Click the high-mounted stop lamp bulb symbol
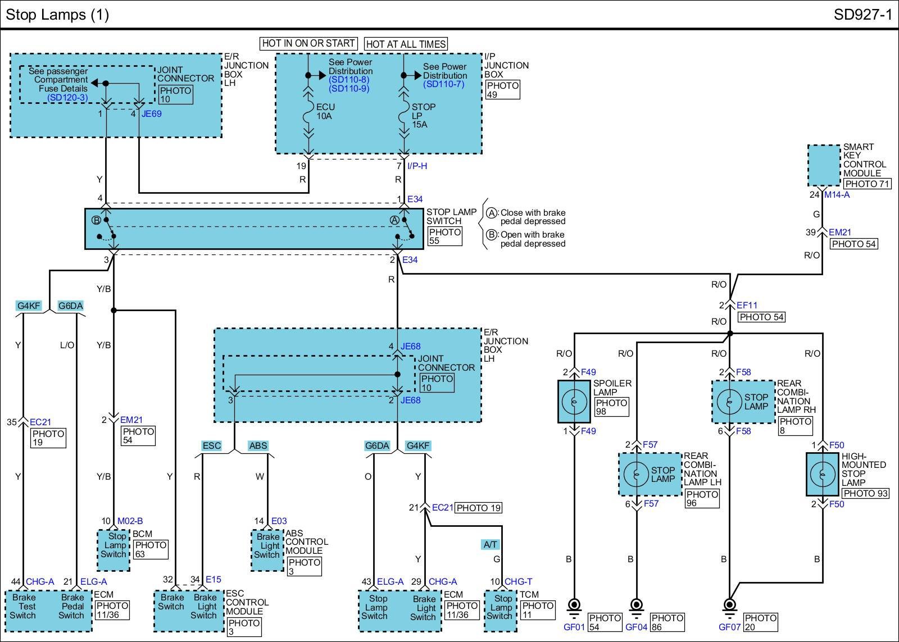This screenshot has width=899, height=642. click(x=823, y=475)
